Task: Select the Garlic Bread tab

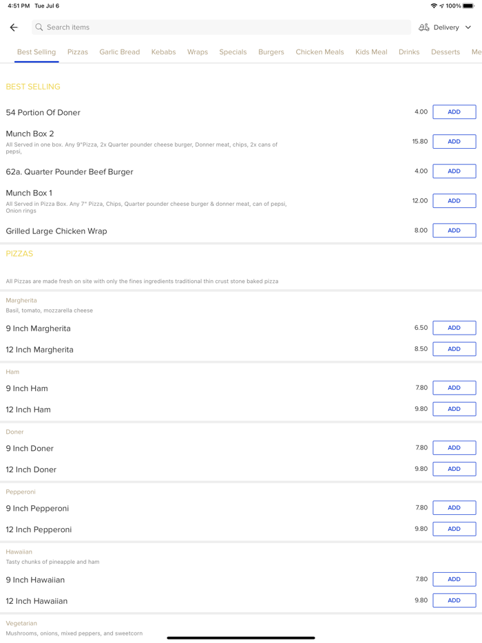Action: pos(119,52)
